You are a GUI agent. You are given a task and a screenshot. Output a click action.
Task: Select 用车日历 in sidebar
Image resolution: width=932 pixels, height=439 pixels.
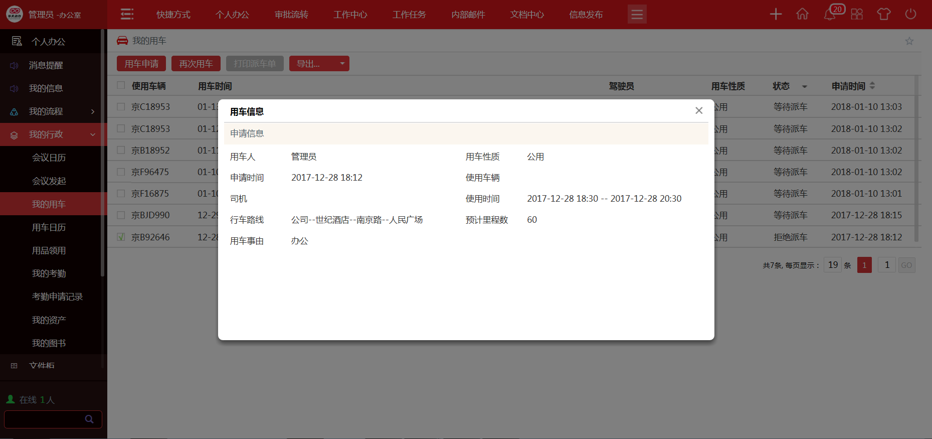[x=49, y=227]
